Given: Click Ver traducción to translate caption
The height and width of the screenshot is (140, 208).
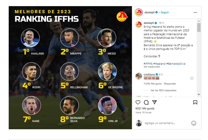Looking at the screenshot, I should (x=152, y=67).
